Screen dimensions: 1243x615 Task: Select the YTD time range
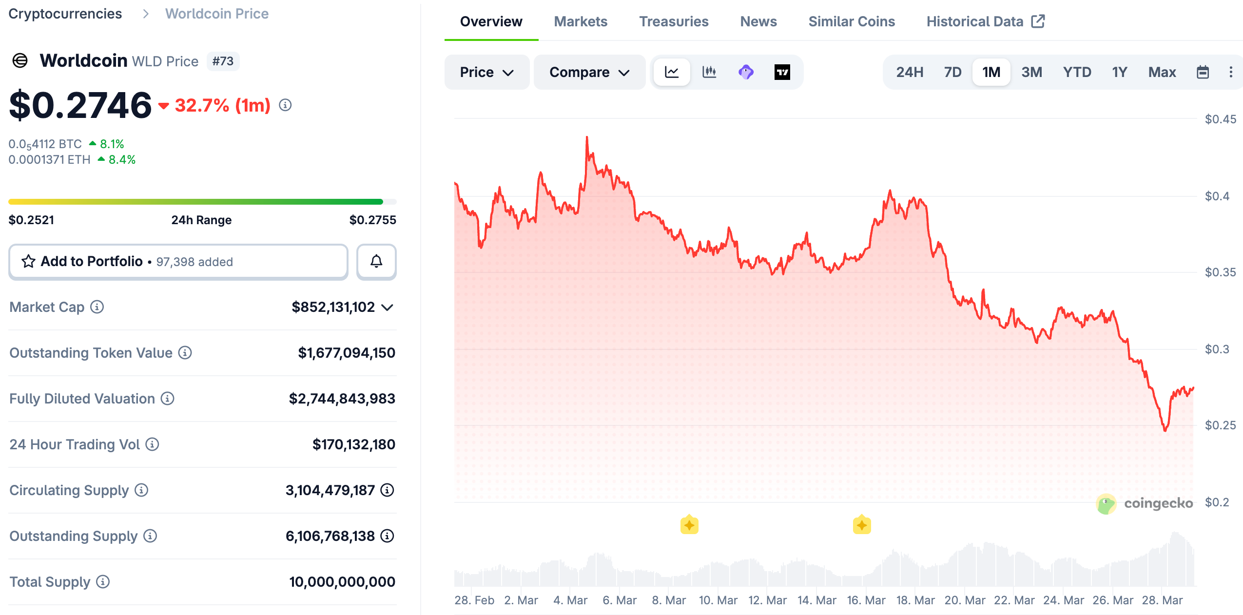click(x=1076, y=72)
